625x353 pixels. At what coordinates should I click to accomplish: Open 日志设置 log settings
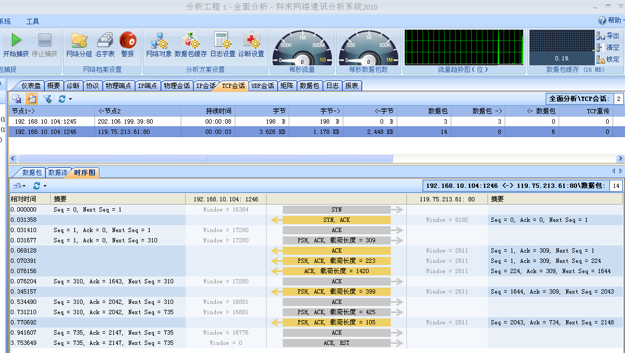222,40
